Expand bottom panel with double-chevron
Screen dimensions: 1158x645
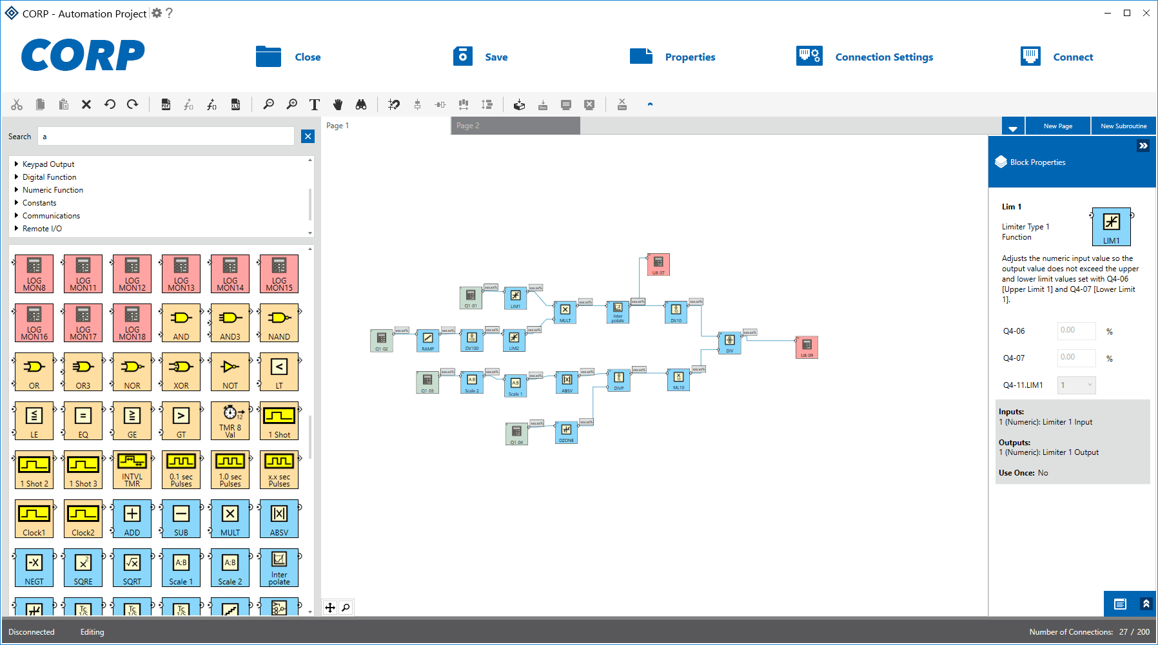coord(1146,604)
